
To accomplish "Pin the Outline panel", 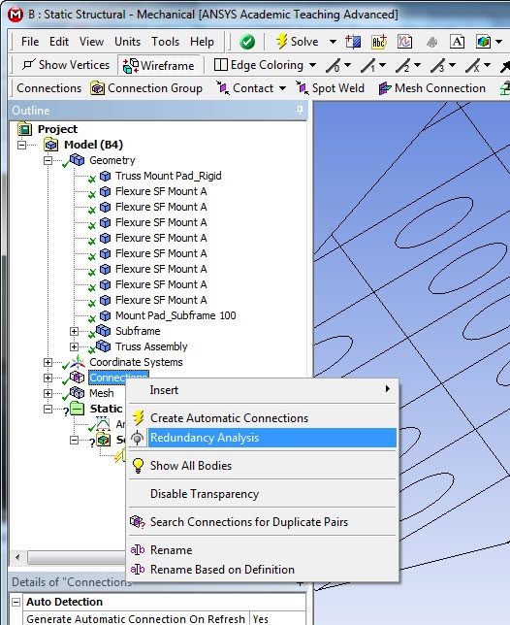I will (x=300, y=110).
